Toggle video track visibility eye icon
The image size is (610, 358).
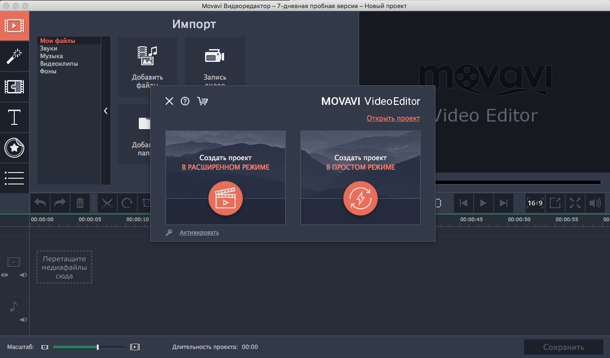click(5, 275)
